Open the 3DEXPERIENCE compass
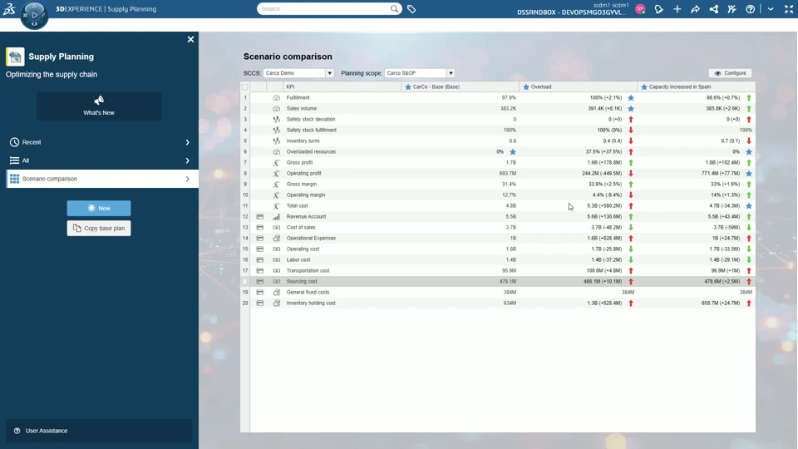The image size is (798, 449). (34, 15)
